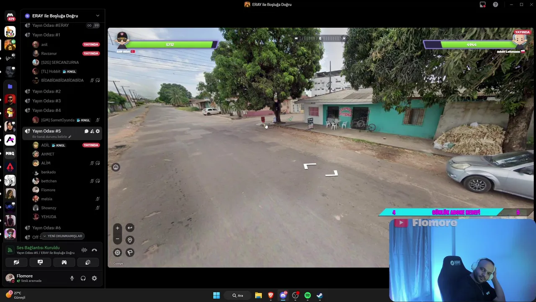Open the MNQ server icon
The height and width of the screenshot is (302, 536).
pos(10,154)
